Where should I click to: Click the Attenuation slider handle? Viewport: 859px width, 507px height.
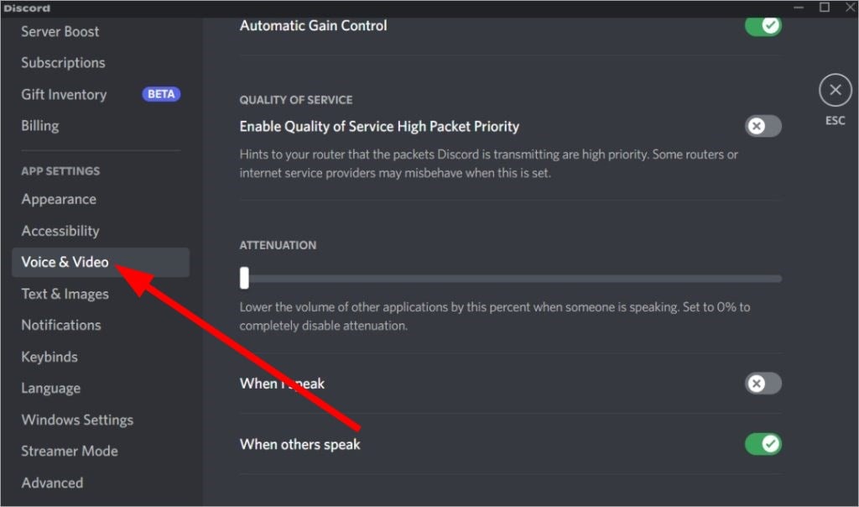[244, 278]
